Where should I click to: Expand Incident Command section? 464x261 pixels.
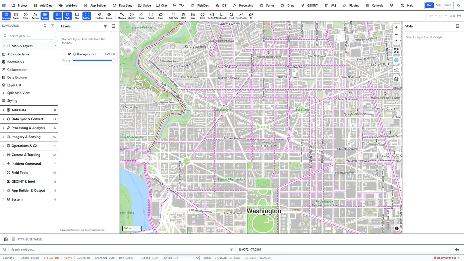pos(29,164)
